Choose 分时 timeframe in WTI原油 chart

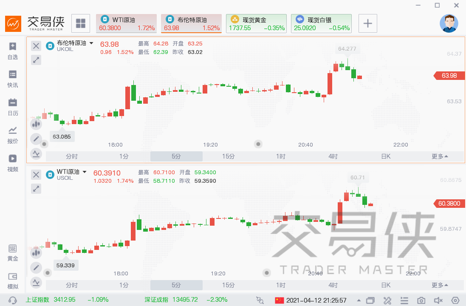click(72, 285)
